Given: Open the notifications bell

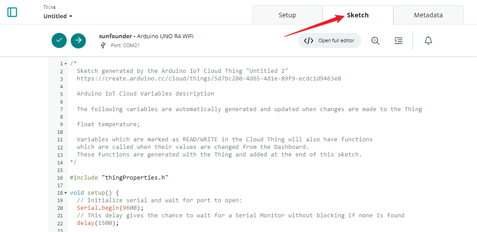Looking at the screenshot, I should click(428, 40).
